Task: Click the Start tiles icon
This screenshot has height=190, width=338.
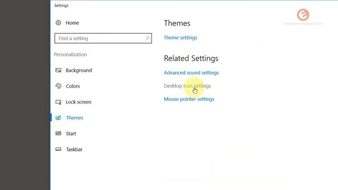Action: [x=58, y=134]
